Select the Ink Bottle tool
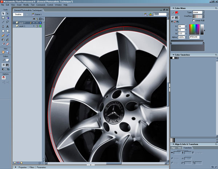218x169 pixels. click(x=3, y=40)
